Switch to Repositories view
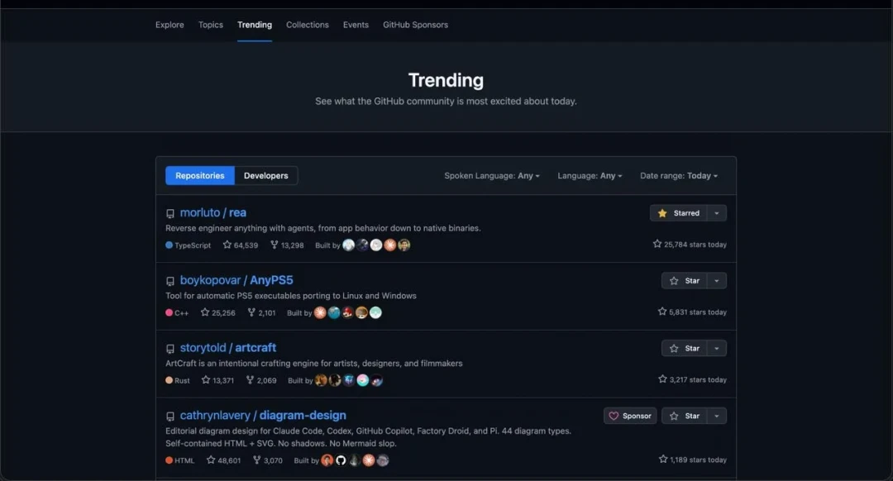893x481 pixels. tap(200, 176)
